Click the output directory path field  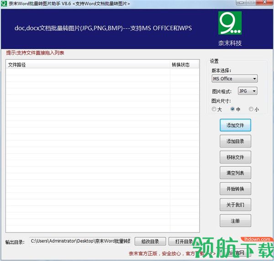point(80,241)
